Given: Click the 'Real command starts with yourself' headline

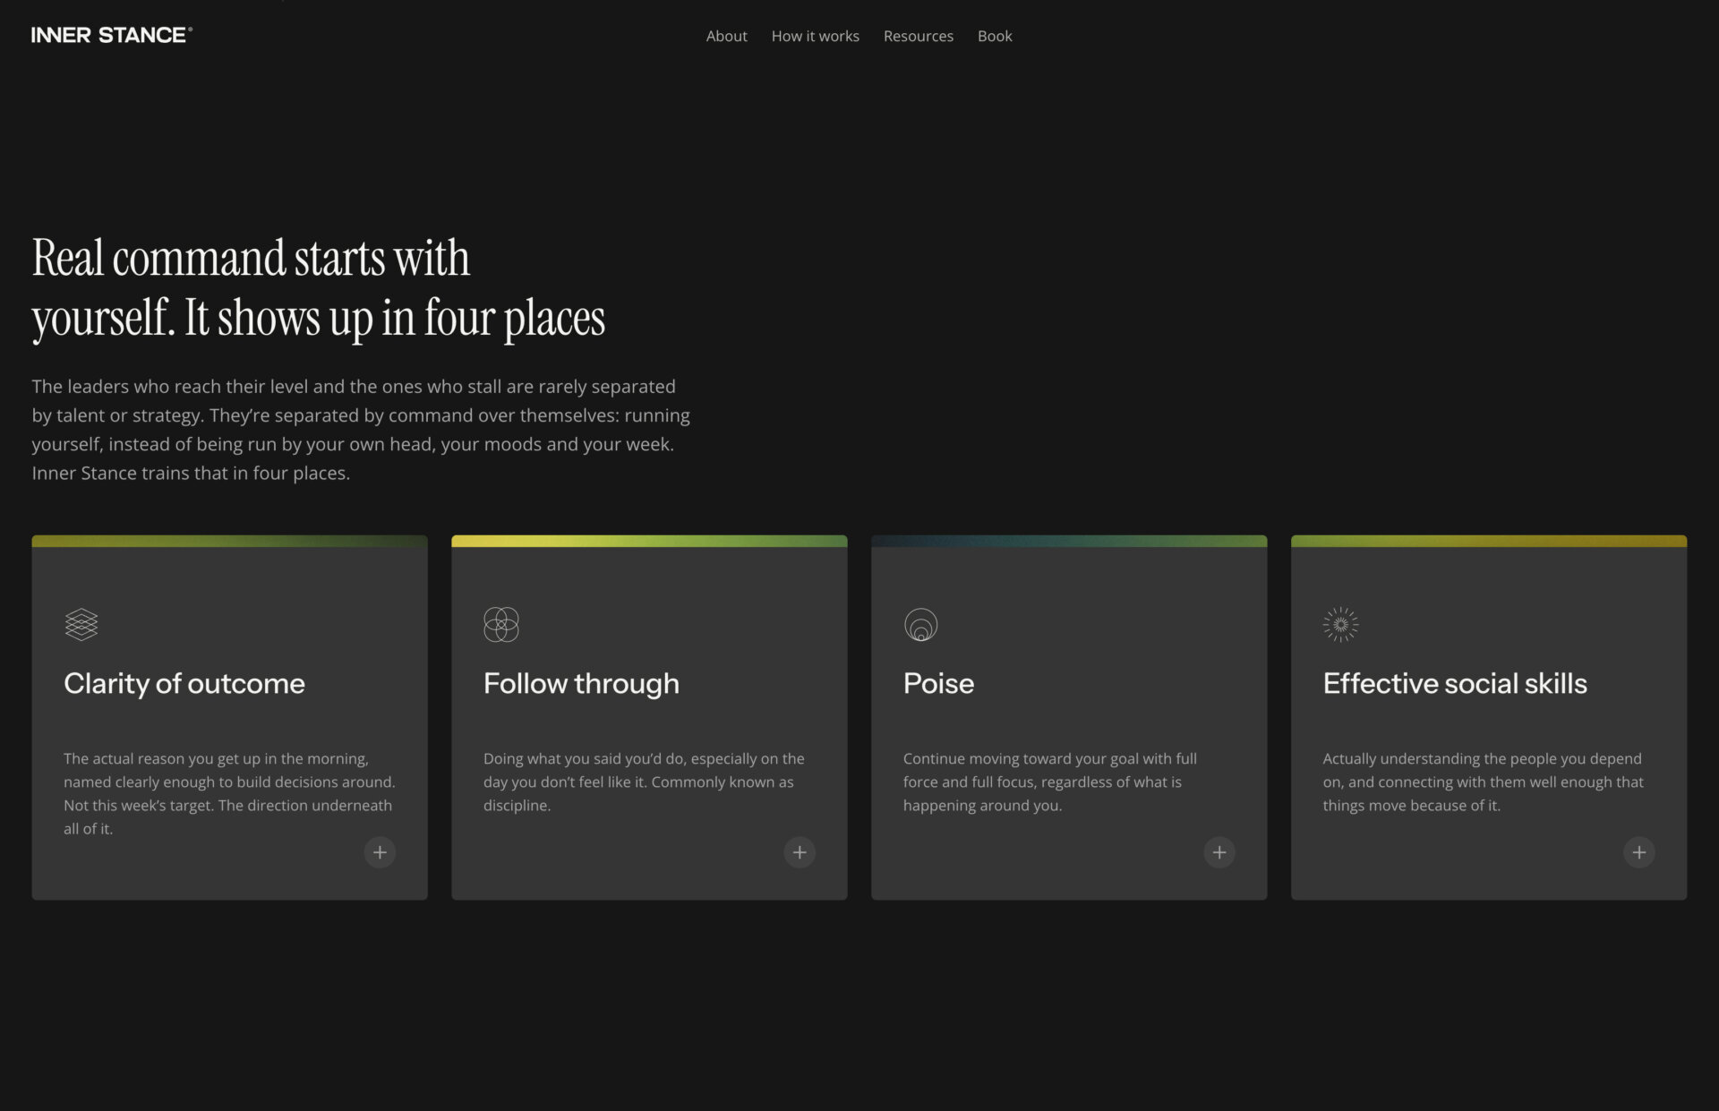Looking at the screenshot, I should click(x=319, y=288).
